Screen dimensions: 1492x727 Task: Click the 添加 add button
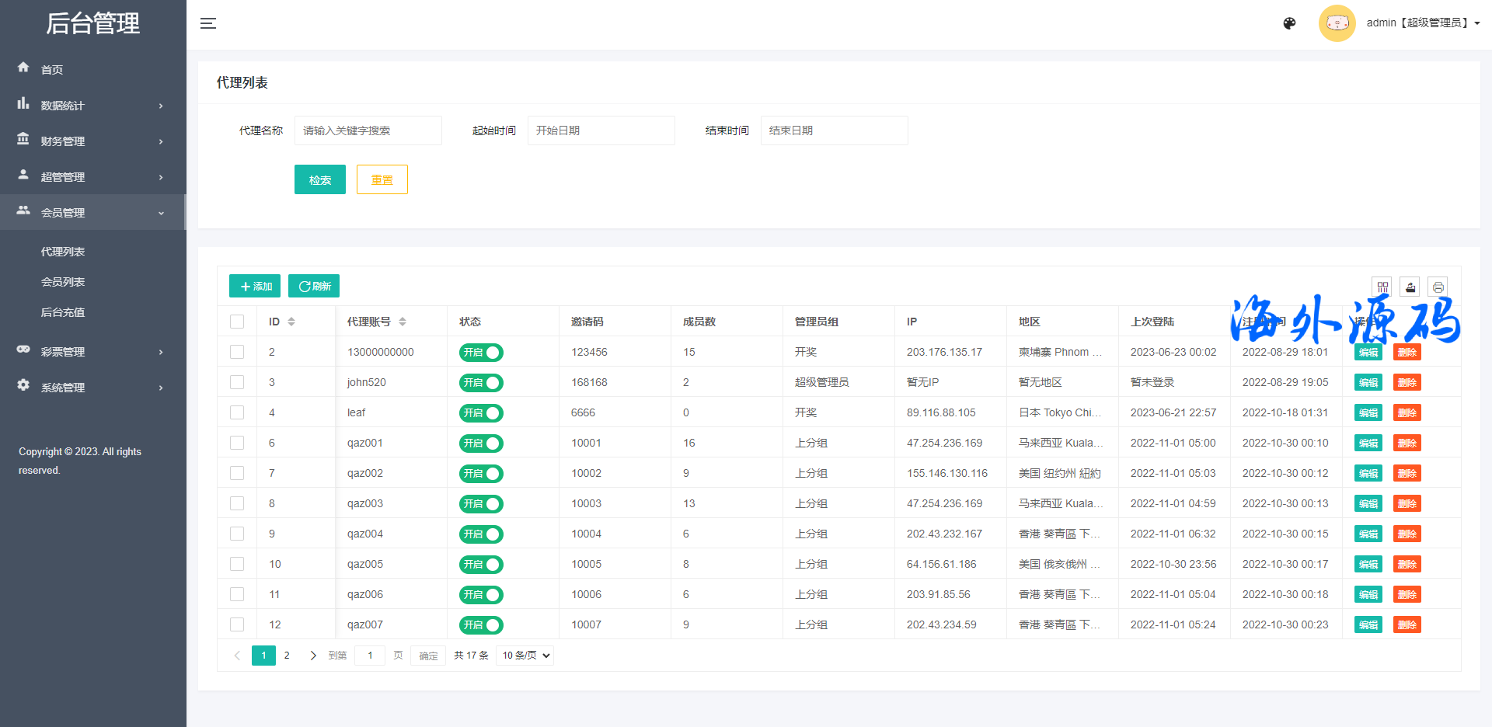coord(255,287)
